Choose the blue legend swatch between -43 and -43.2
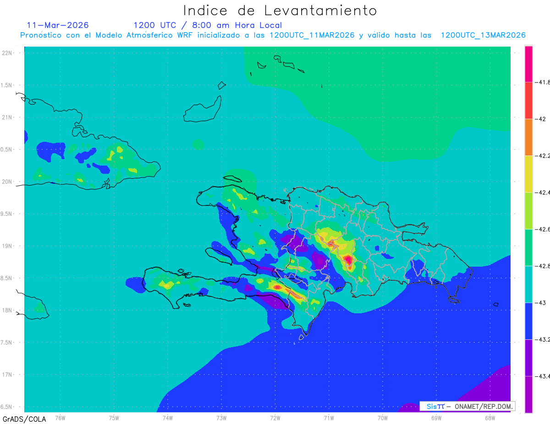The width and height of the screenshot is (550, 424). coord(528,321)
